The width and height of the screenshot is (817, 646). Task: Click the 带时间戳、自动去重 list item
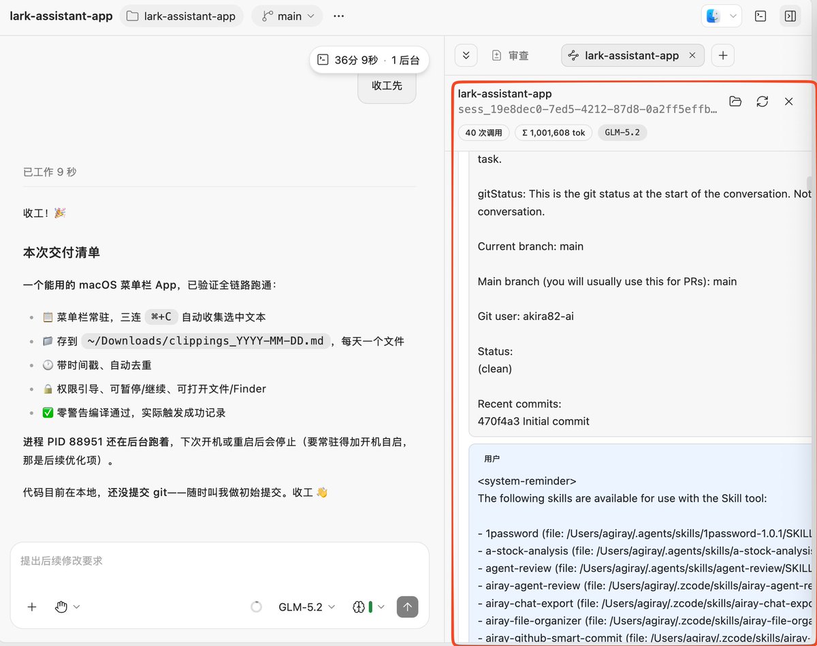pos(97,365)
